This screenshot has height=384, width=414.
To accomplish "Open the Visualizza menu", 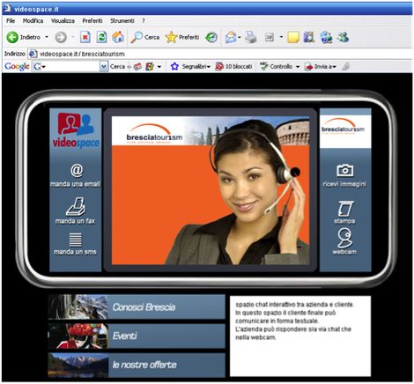I will coord(63,21).
